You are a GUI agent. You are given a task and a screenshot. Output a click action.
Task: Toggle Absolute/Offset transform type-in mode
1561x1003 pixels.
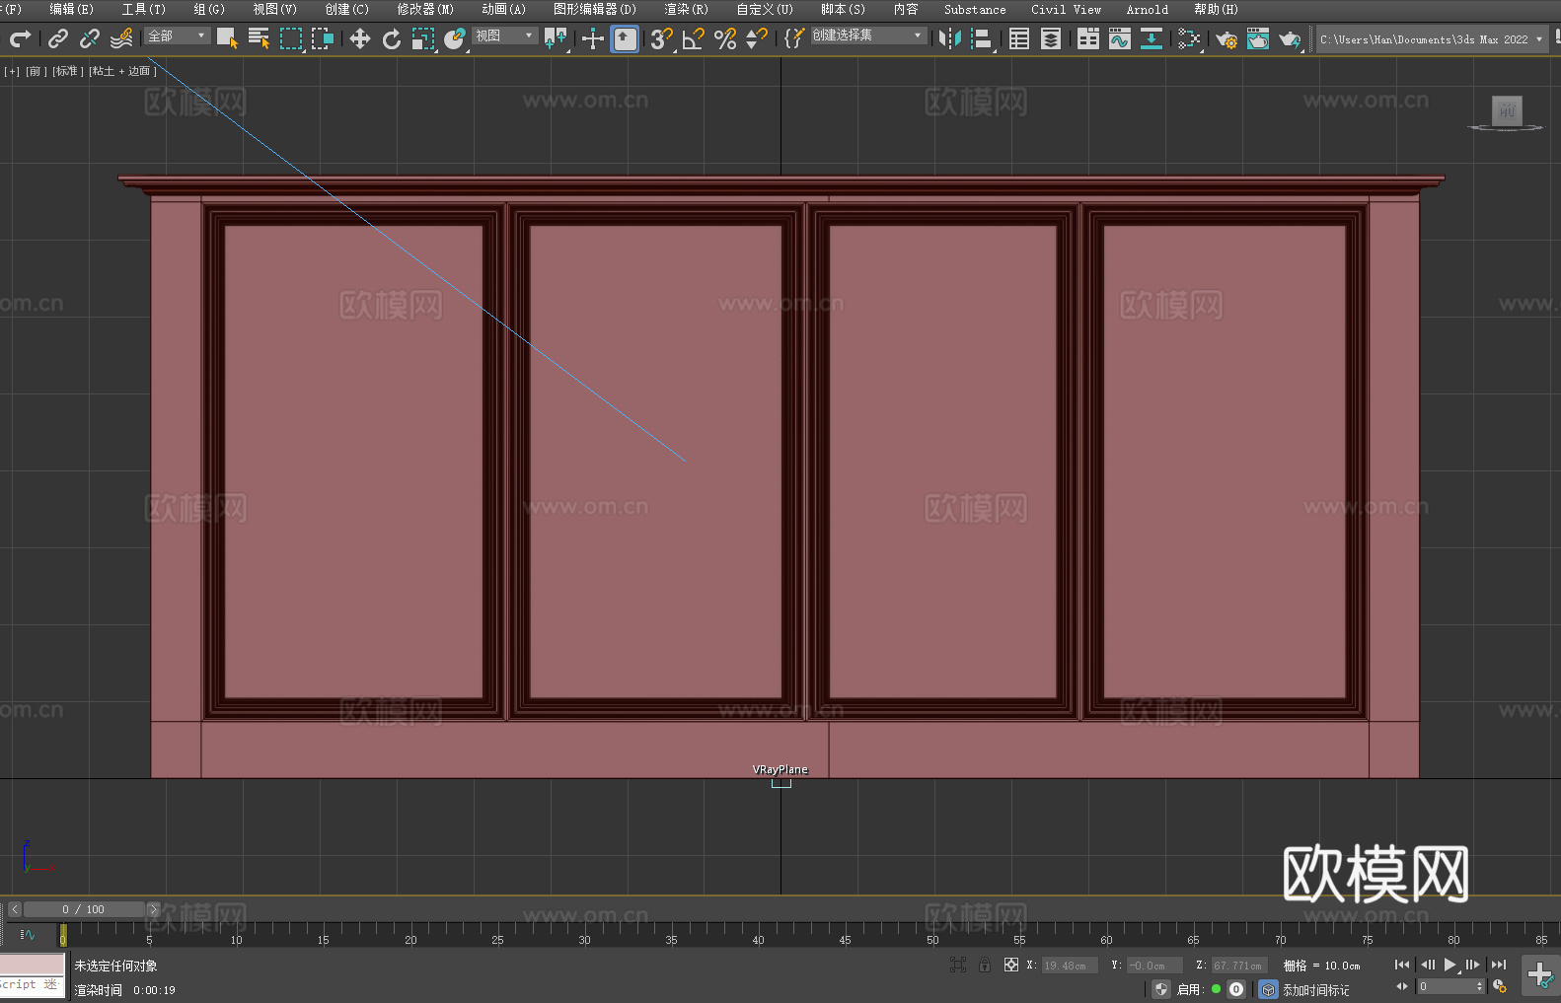(x=1011, y=965)
